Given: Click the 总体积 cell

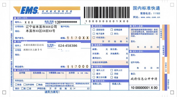Looking at the screenshot, I should point(78,75).
